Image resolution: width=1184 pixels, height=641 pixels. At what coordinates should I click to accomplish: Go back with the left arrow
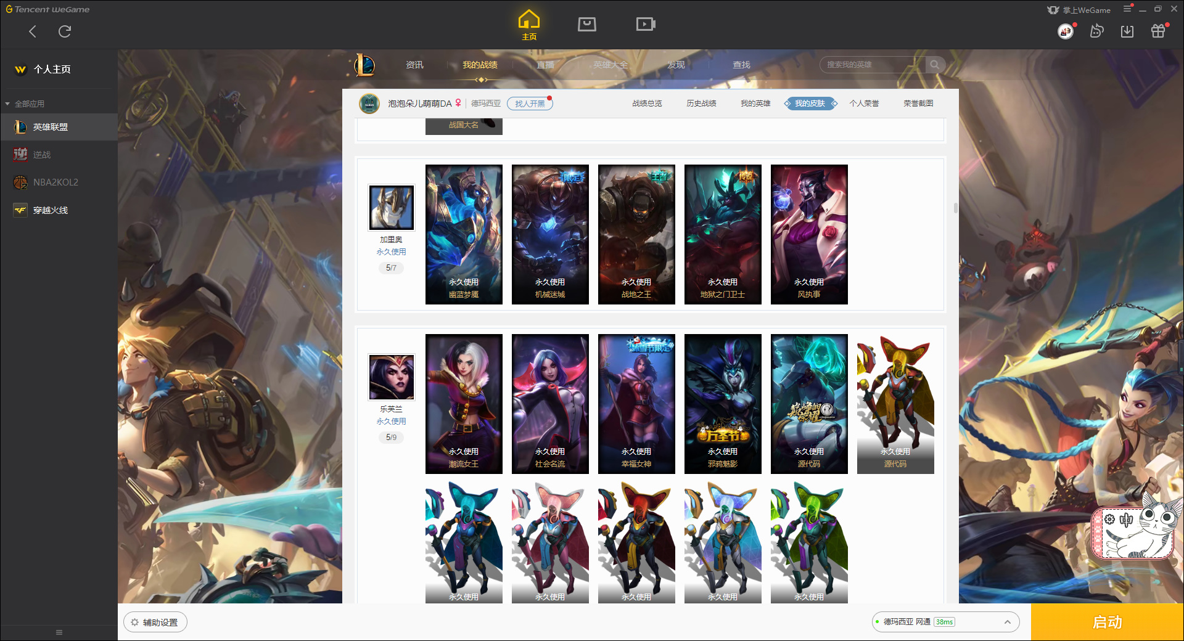(33, 31)
